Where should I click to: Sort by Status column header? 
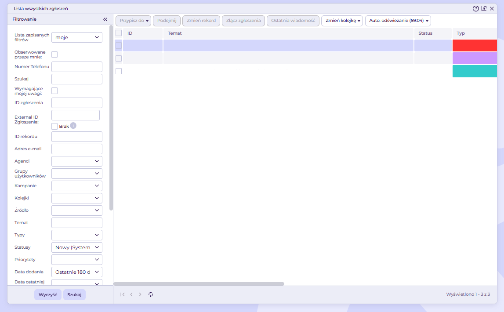tap(433, 33)
